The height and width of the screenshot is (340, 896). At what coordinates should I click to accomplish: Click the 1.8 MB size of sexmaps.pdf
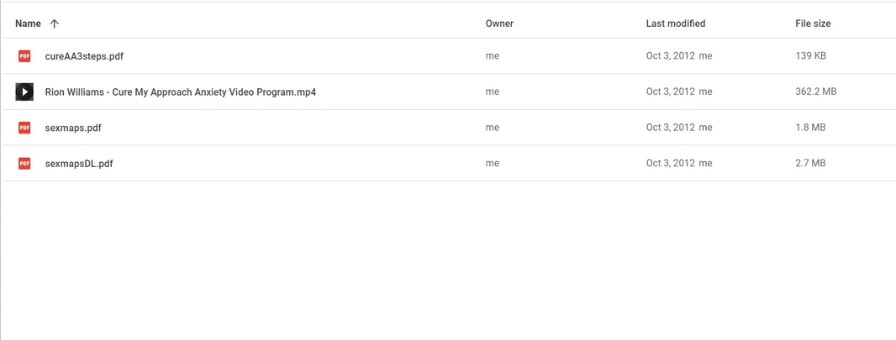[810, 128]
